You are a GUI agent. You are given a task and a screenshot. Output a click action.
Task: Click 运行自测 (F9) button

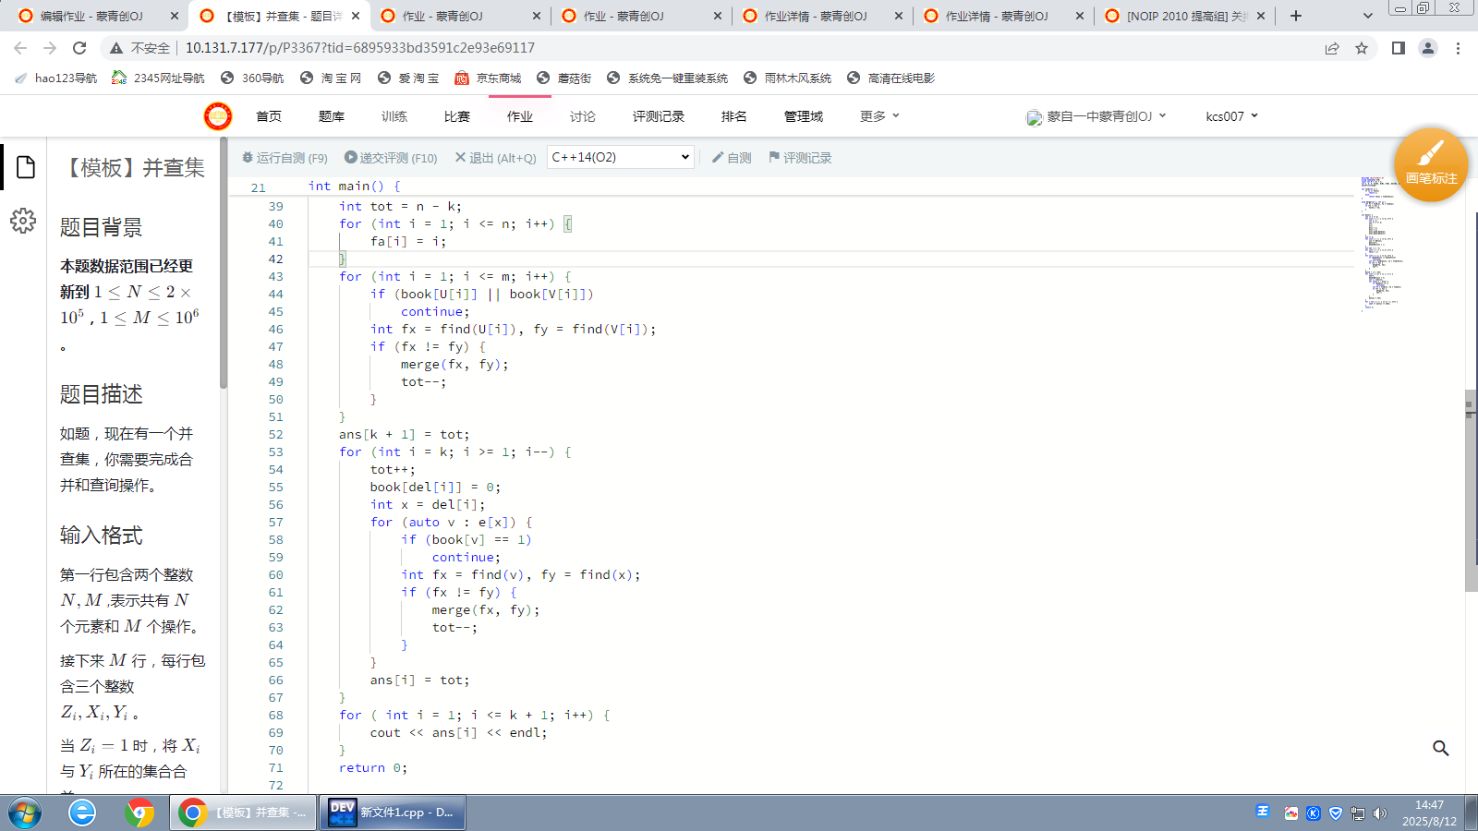285,158
